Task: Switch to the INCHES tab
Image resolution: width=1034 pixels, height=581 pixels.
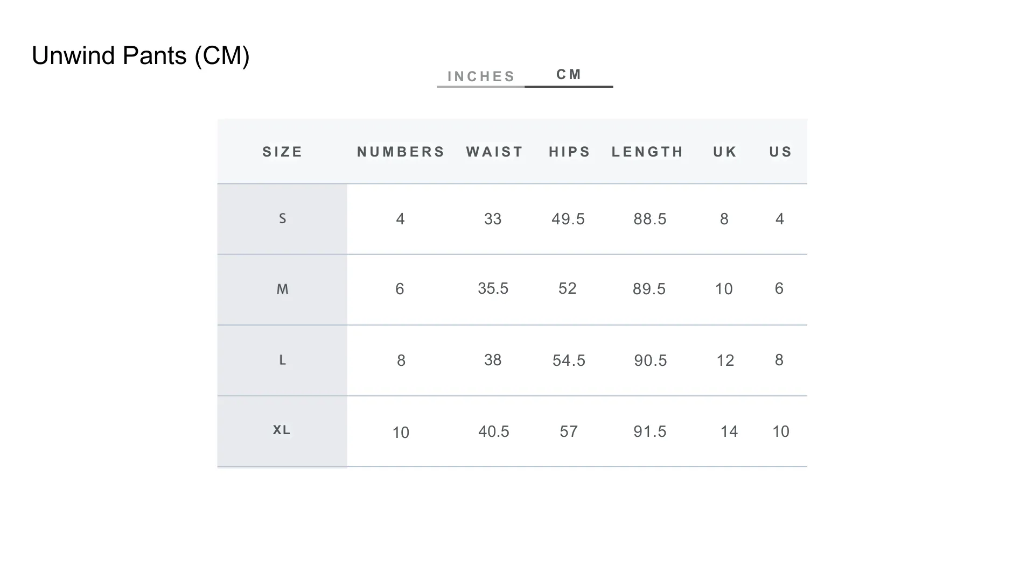Action: (x=481, y=76)
